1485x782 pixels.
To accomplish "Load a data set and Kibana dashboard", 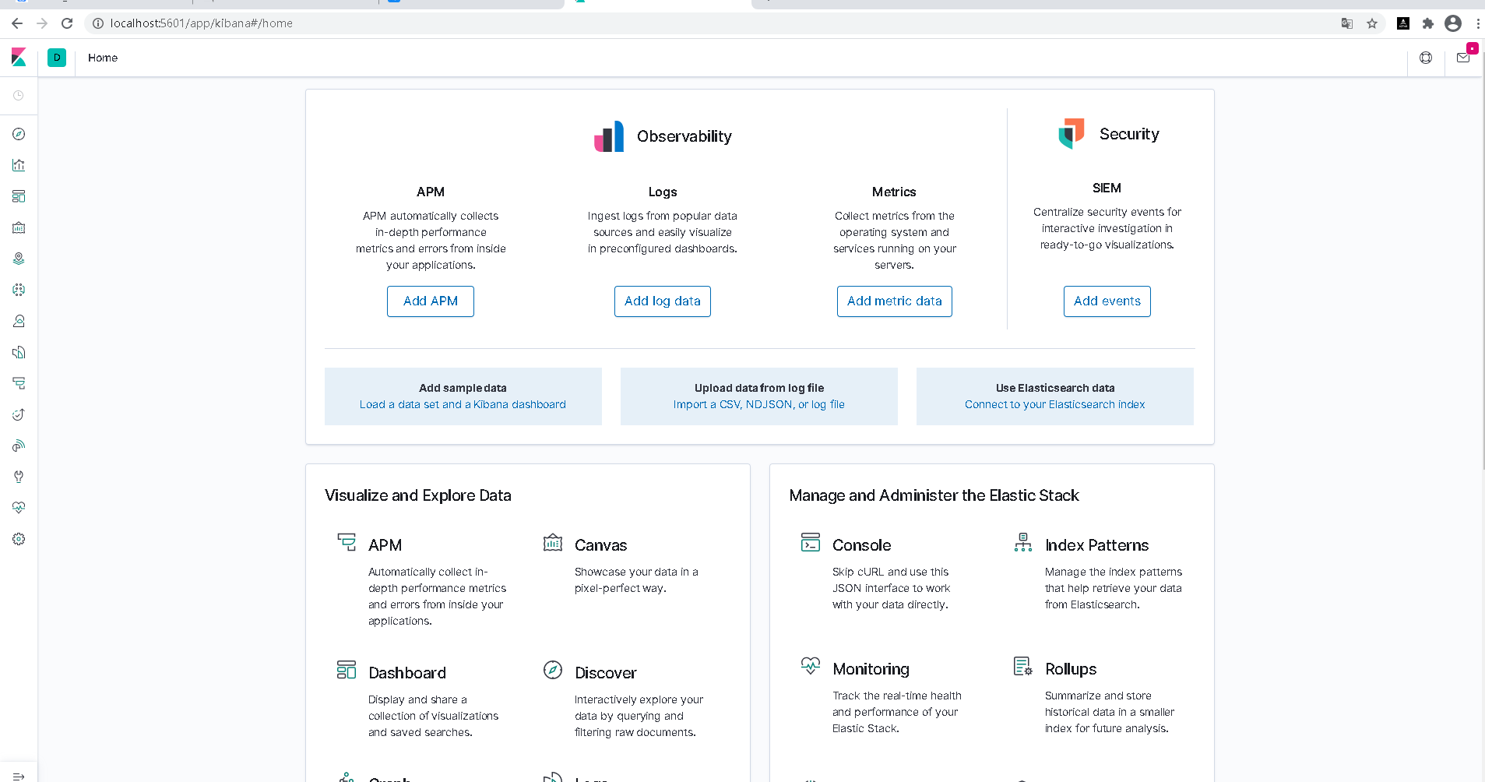I will click(463, 405).
